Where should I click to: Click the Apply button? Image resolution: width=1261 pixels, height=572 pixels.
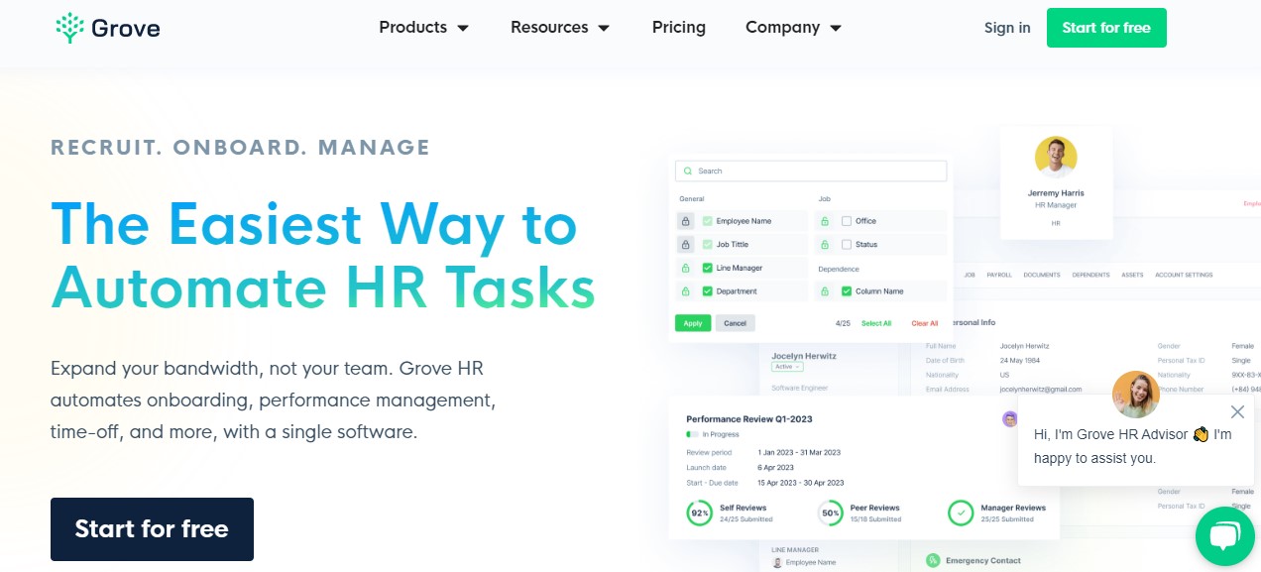click(x=693, y=323)
